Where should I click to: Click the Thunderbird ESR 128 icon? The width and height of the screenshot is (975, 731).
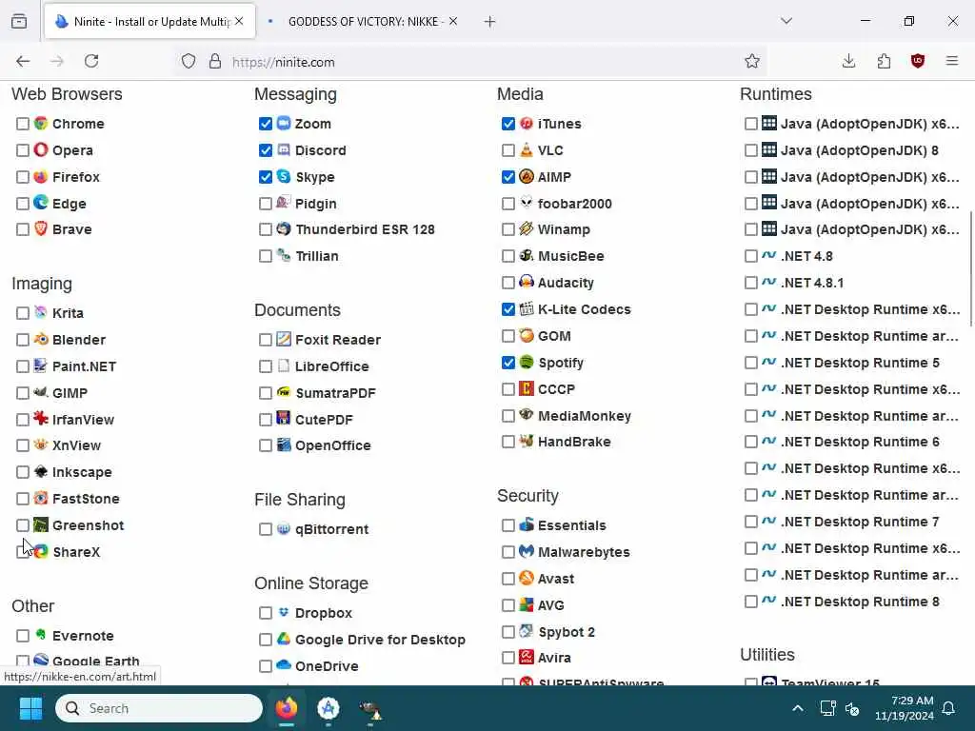tap(284, 228)
